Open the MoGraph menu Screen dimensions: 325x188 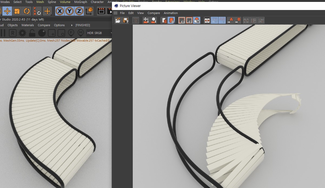coord(81,2)
